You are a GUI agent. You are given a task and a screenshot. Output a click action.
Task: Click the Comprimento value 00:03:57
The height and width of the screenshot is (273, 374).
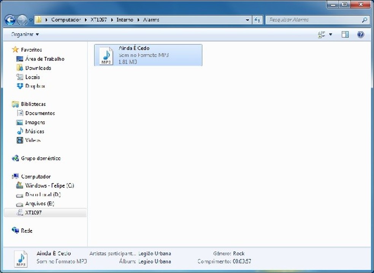point(242,261)
